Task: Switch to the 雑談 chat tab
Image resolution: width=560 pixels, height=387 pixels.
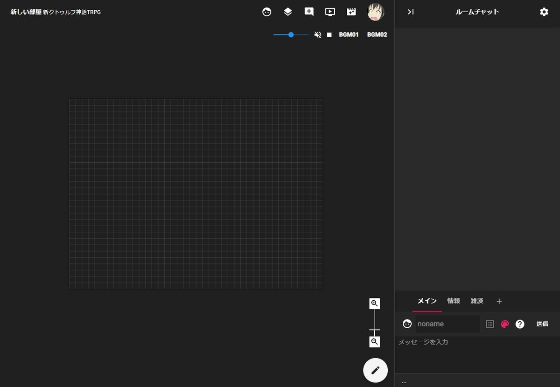Action: [477, 301]
